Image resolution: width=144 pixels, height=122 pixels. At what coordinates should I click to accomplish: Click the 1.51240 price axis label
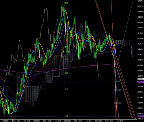(141, 17)
